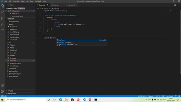
Task: Open Explorer panel ellipsis menu
Action: (x=33, y=5)
